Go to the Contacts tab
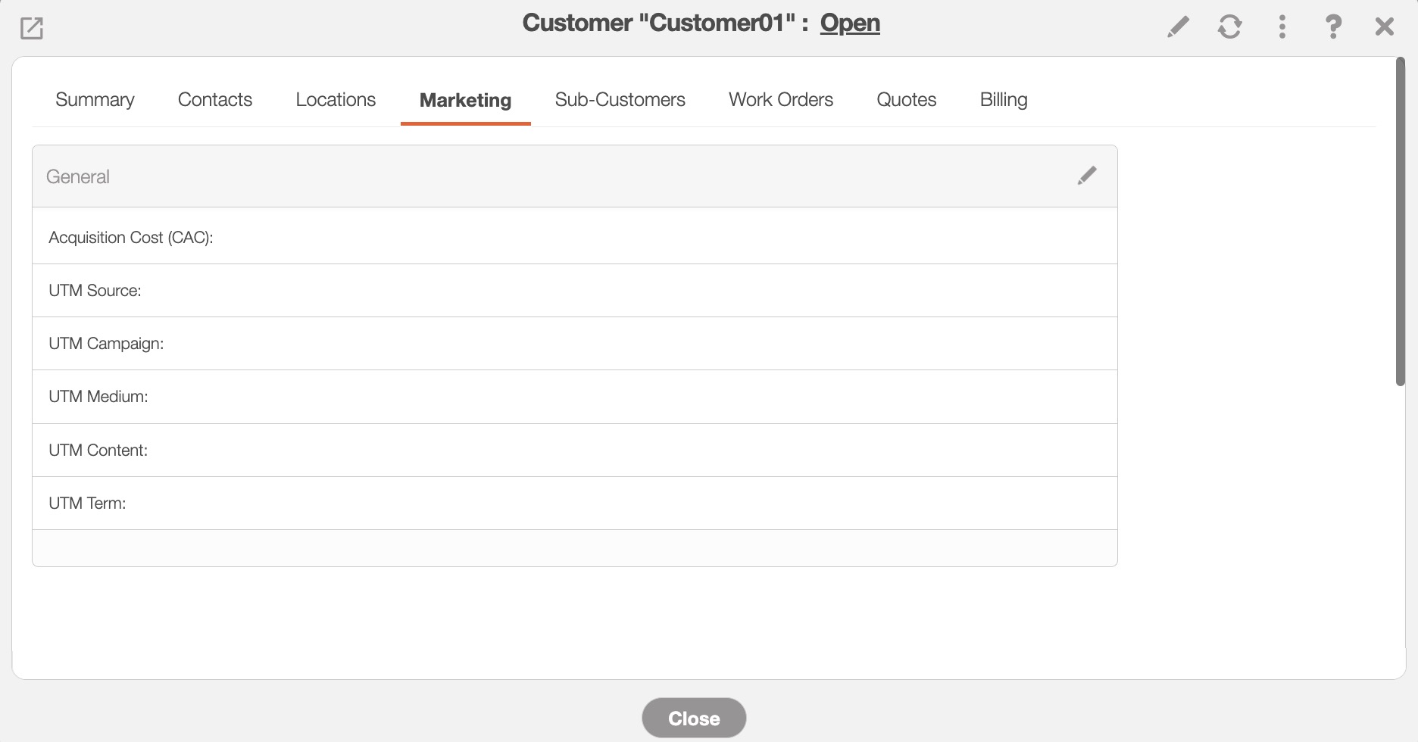 click(x=214, y=100)
